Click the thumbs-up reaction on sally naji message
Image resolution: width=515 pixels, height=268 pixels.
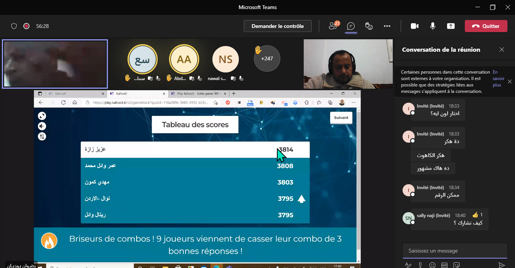coord(475,215)
